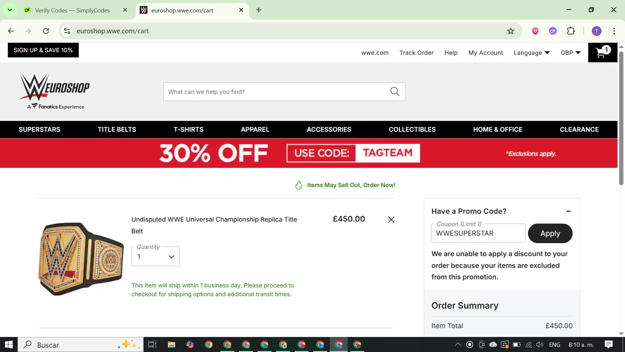Click the Item Total £450.00 amount
The height and width of the screenshot is (352, 625).
point(559,326)
